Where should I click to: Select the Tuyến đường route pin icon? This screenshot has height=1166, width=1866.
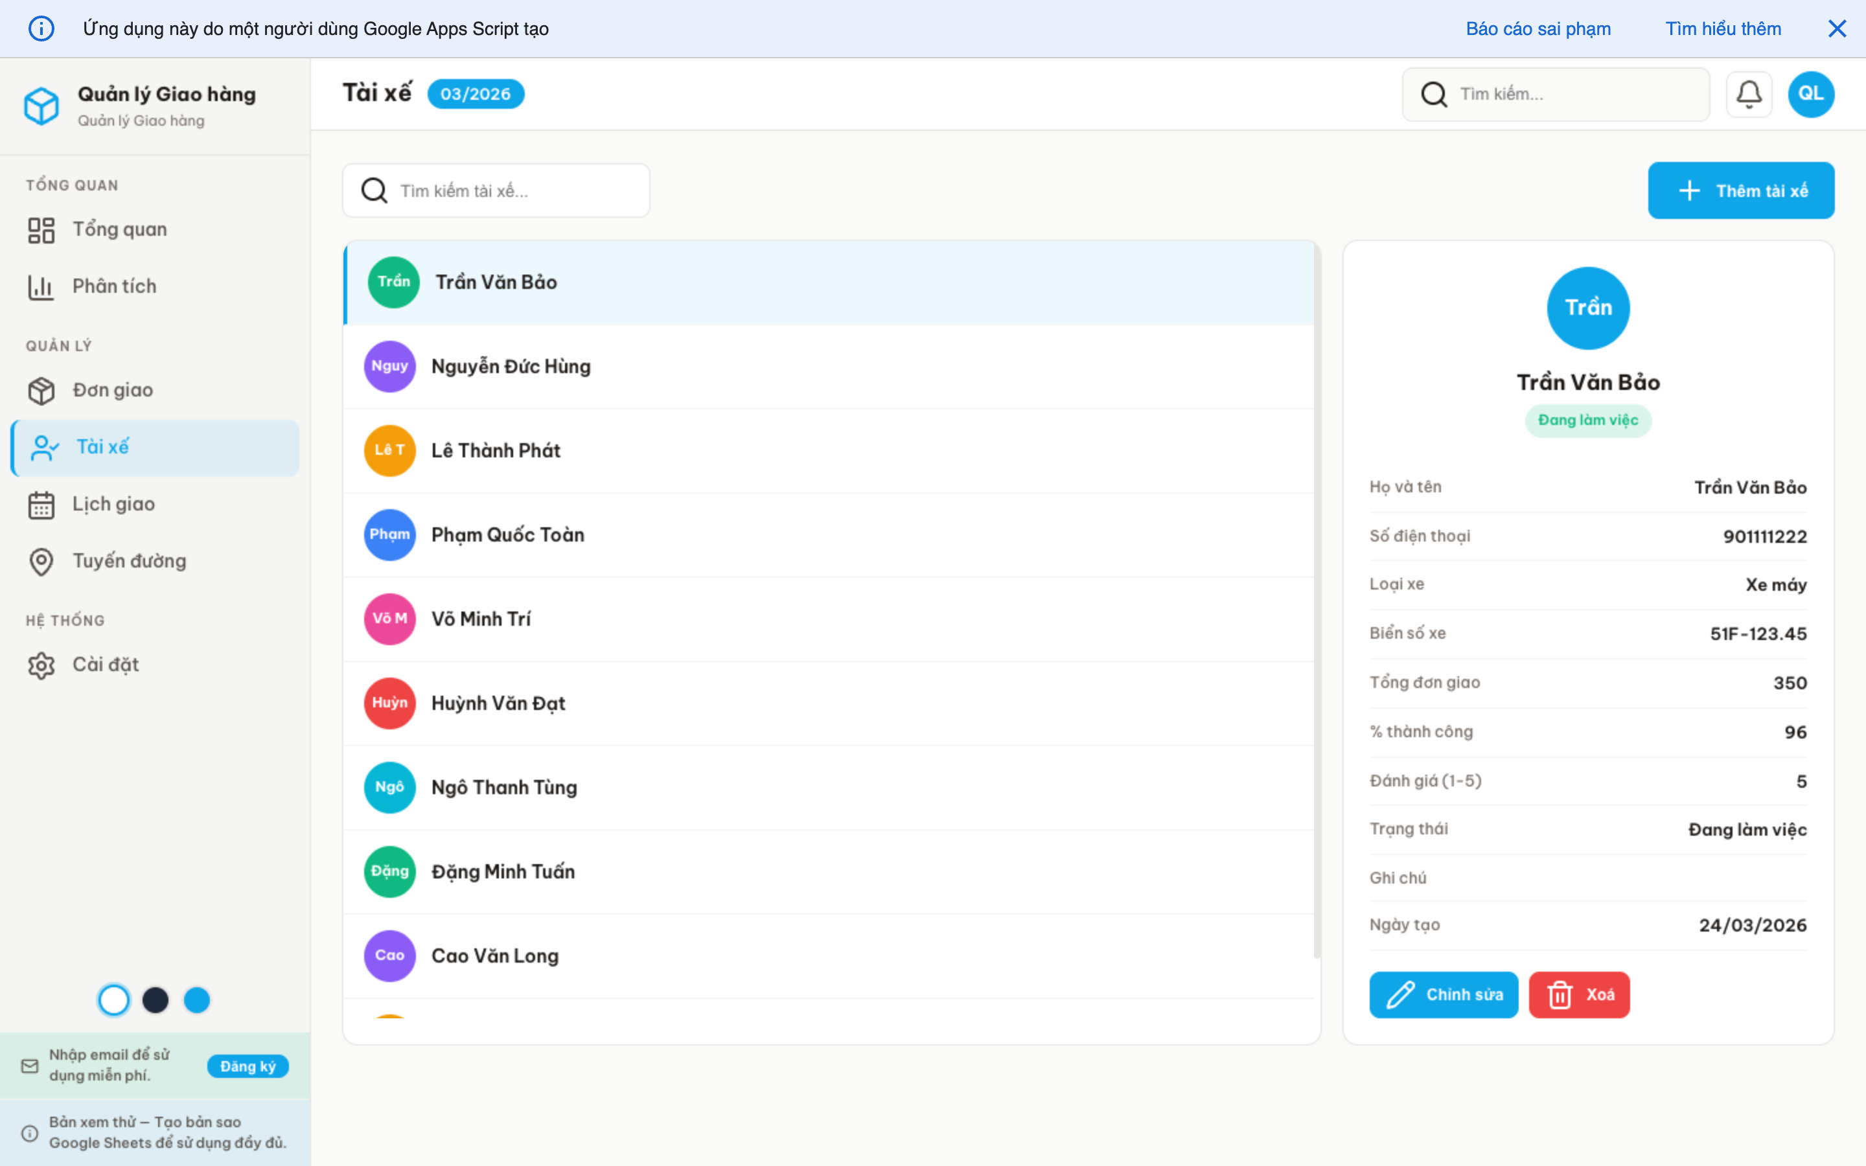point(41,562)
